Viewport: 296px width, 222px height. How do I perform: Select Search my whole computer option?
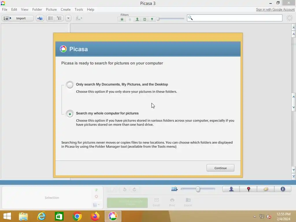click(70, 114)
